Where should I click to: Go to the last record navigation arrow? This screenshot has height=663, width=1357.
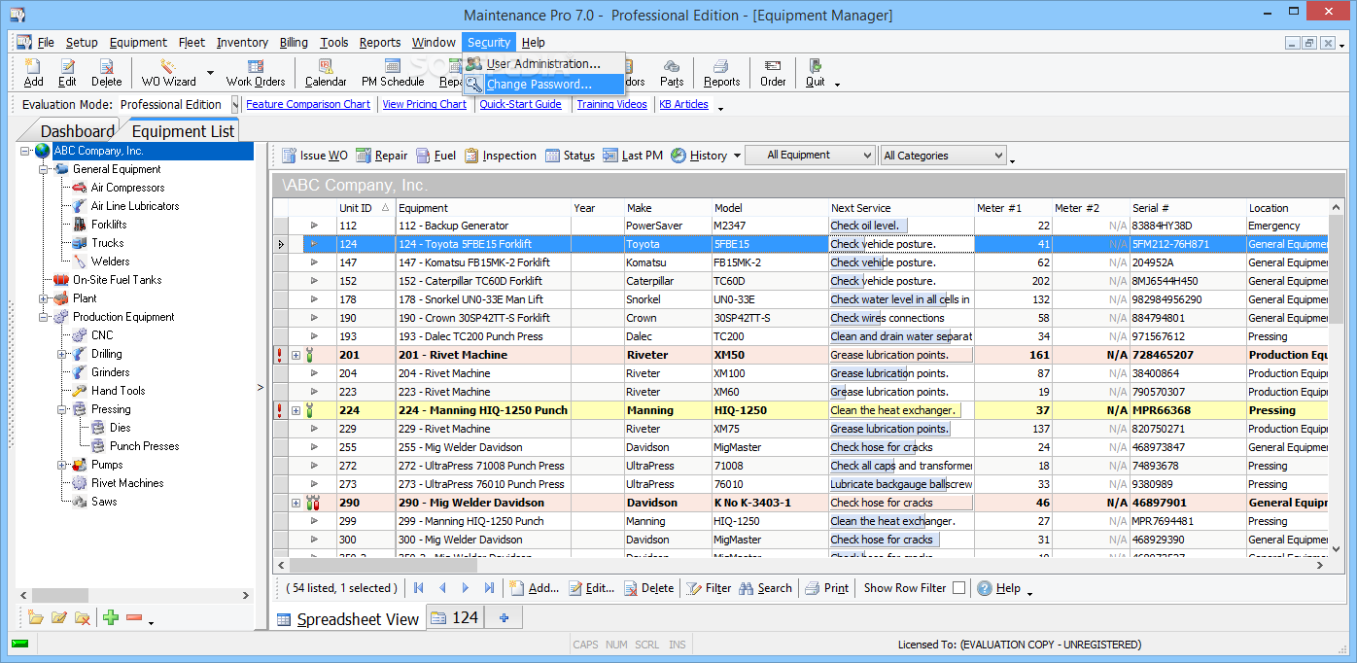pyautogui.click(x=489, y=588)
